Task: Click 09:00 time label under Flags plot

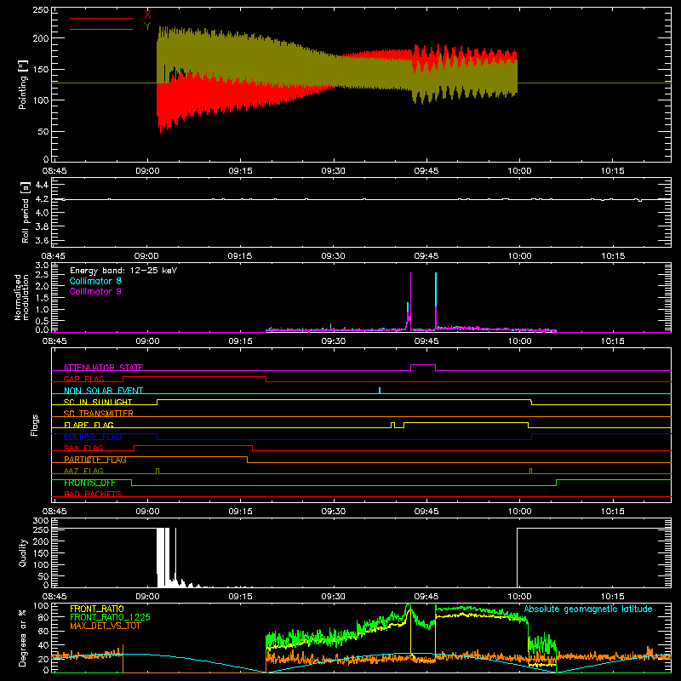Action: 147,512
